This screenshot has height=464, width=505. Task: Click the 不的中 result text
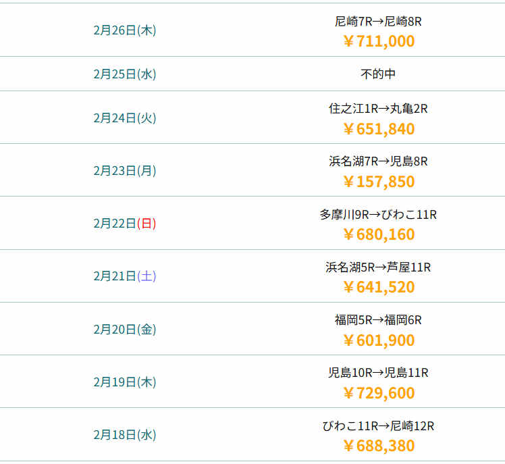pyautogui.click(x=378, y=74)
